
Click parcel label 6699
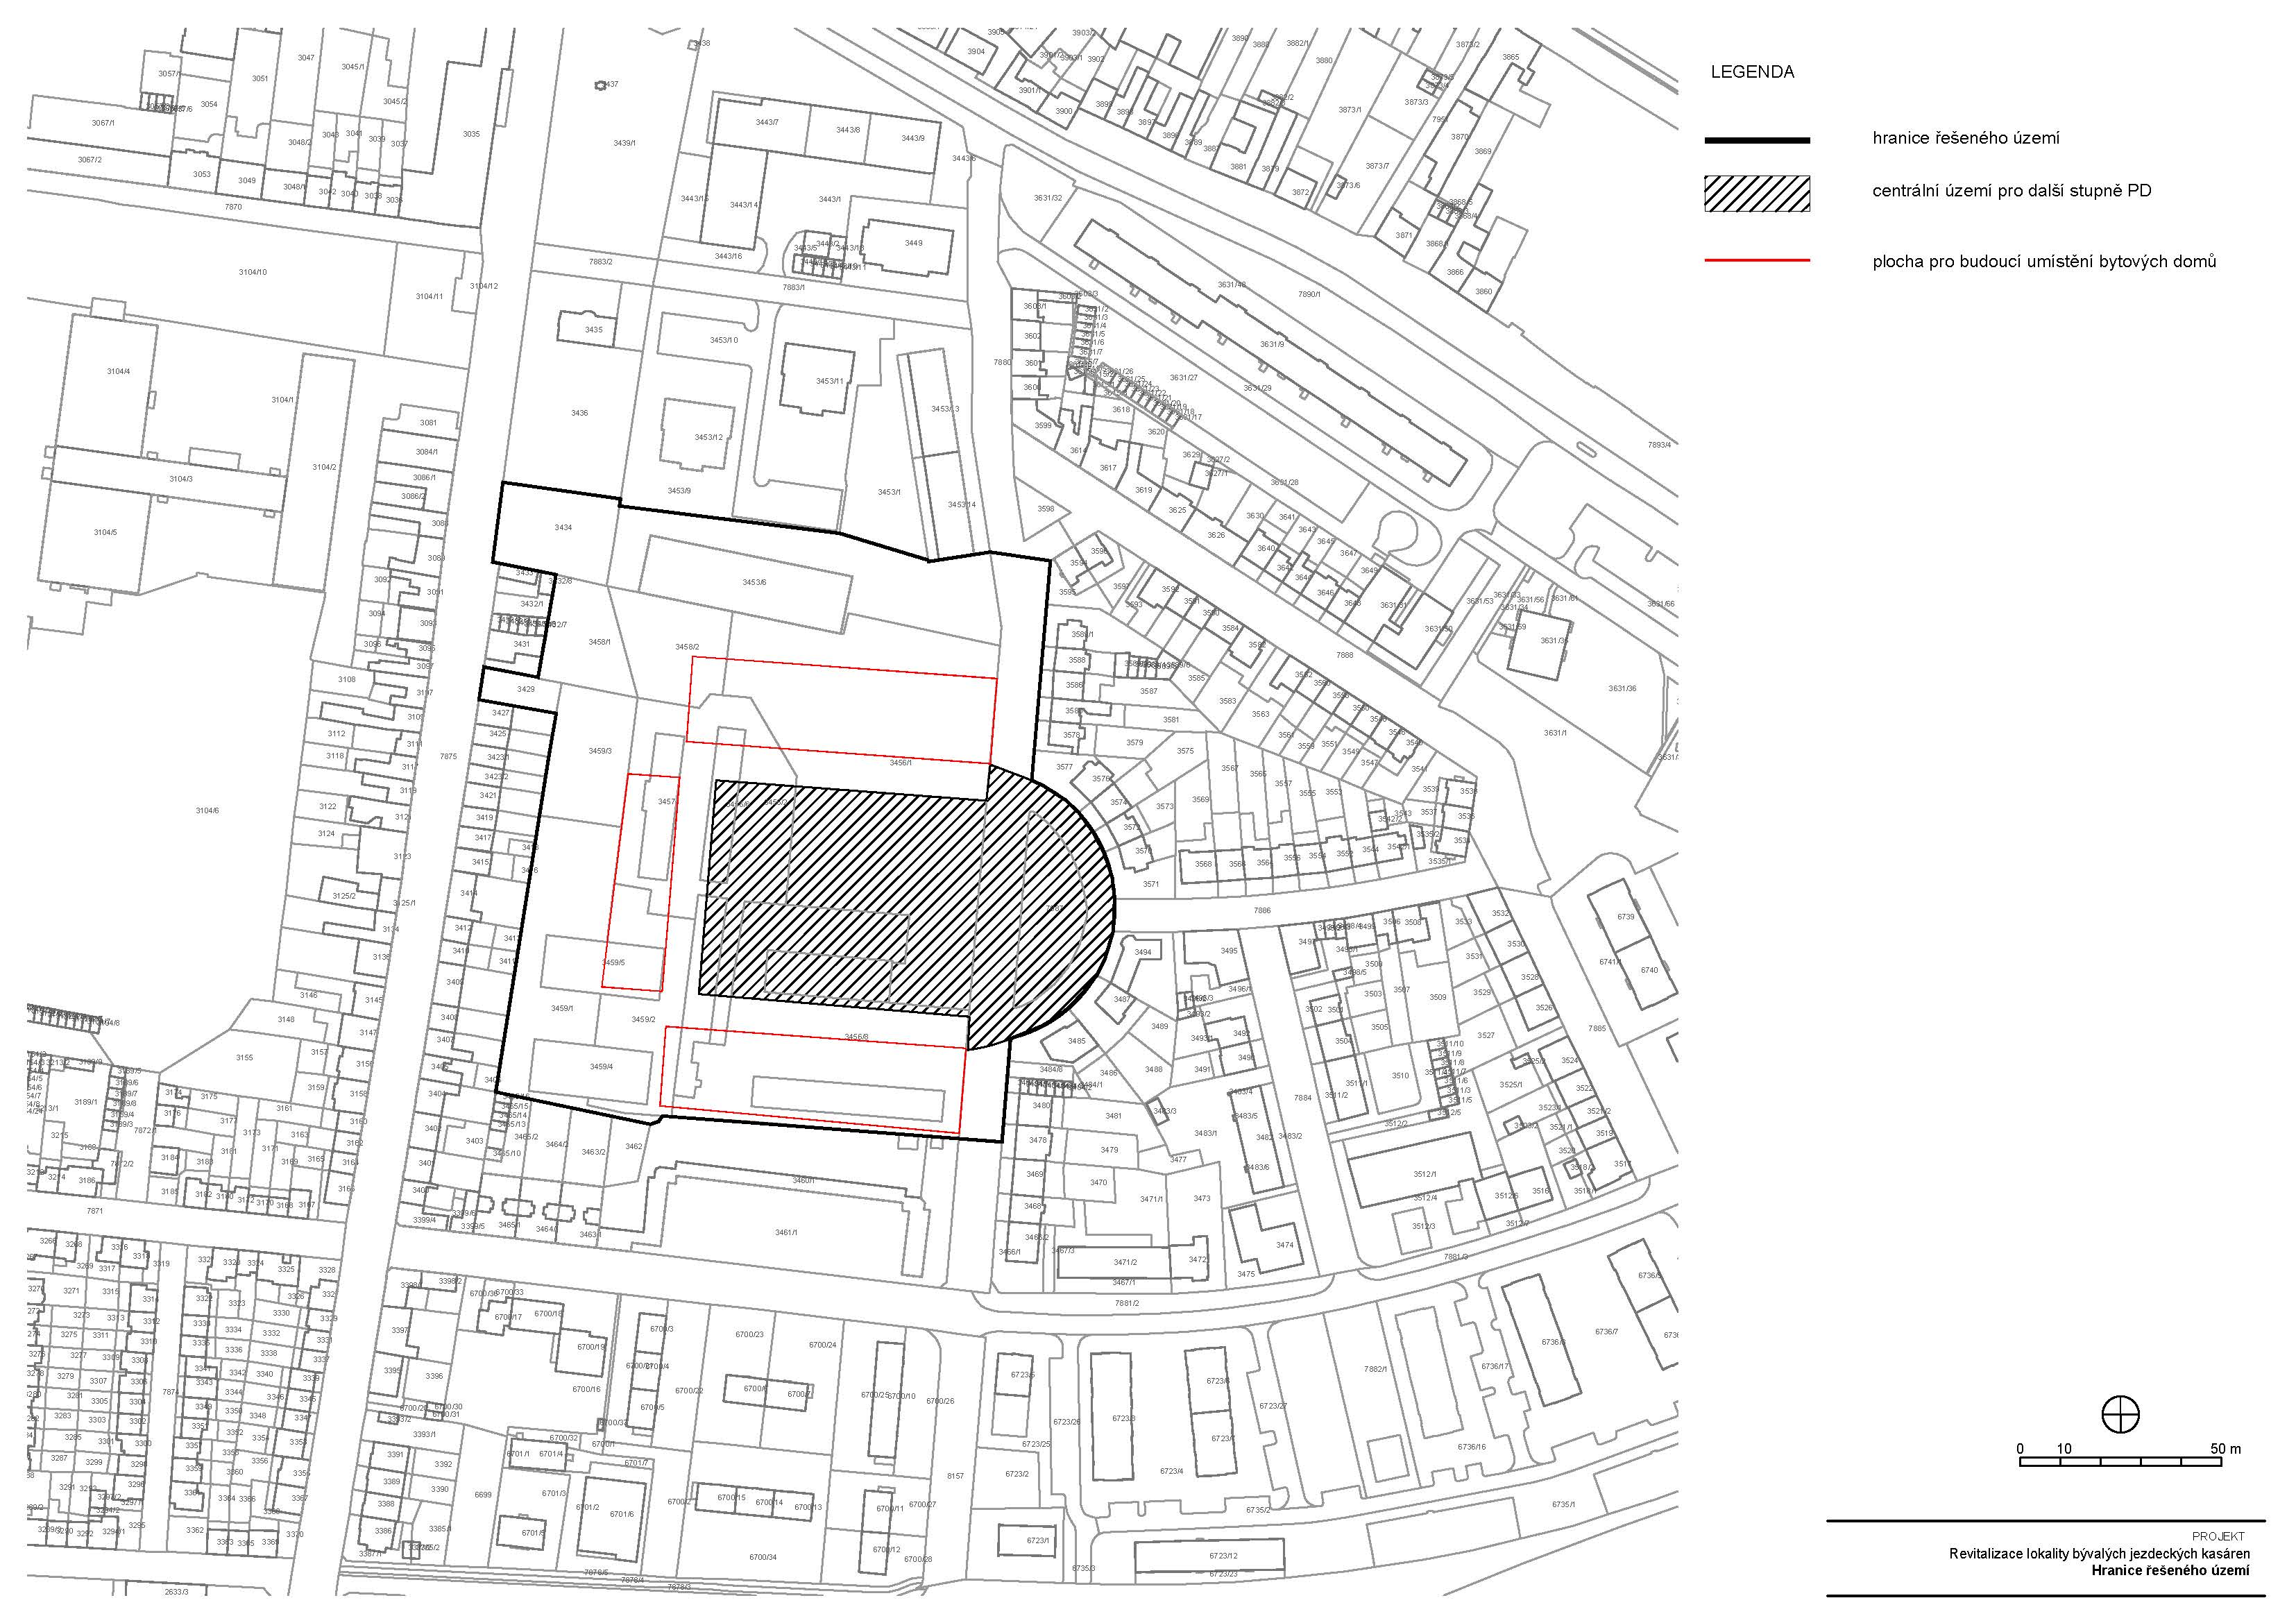click(482, 1494)
